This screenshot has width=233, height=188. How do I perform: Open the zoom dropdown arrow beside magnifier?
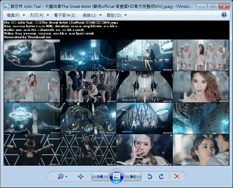pos(66,177)
